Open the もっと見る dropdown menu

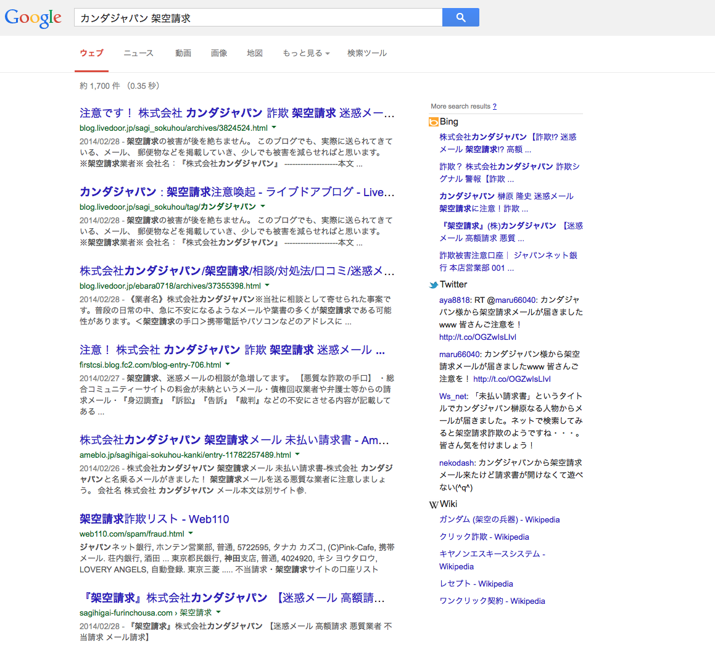pos(306,53)
